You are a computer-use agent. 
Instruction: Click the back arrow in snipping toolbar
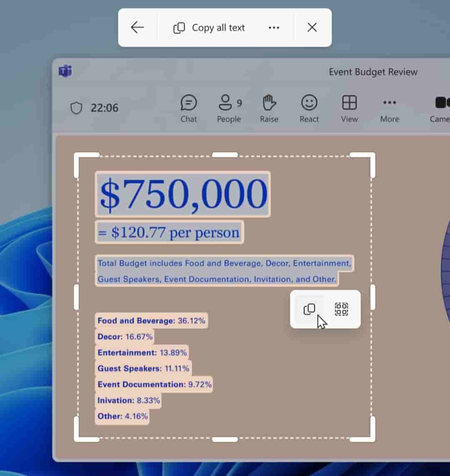(137, 28)
